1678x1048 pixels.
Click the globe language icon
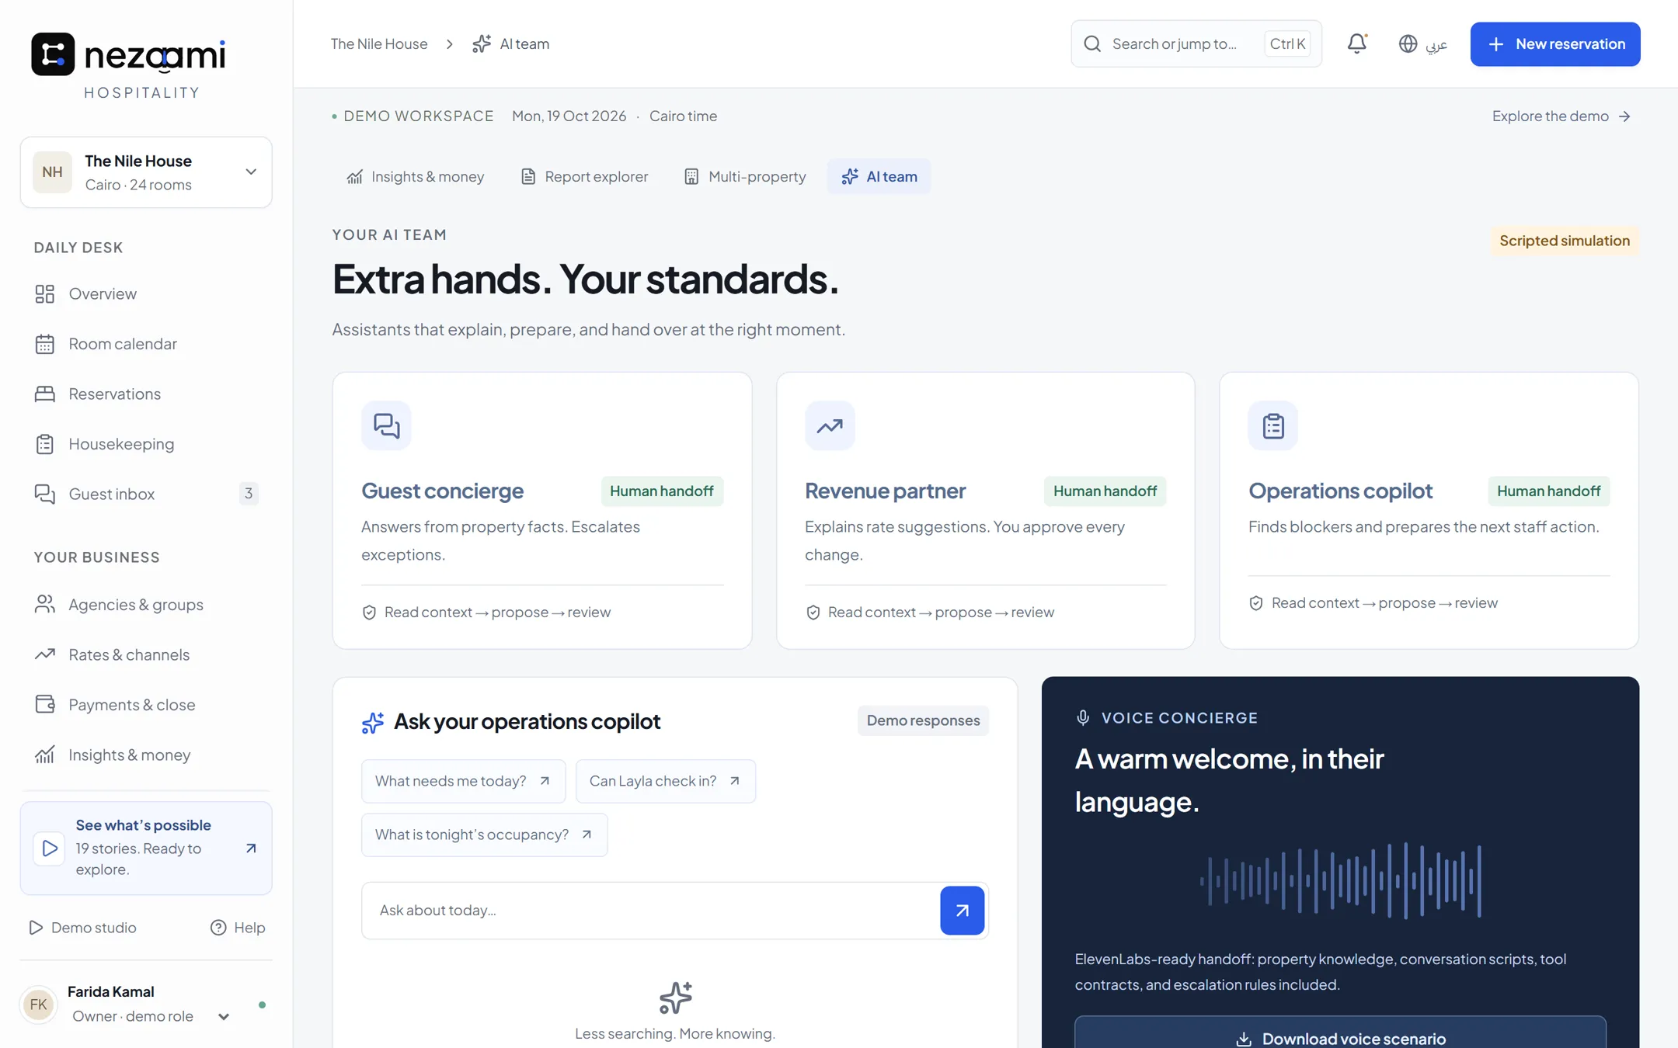tap(1408, 43)
